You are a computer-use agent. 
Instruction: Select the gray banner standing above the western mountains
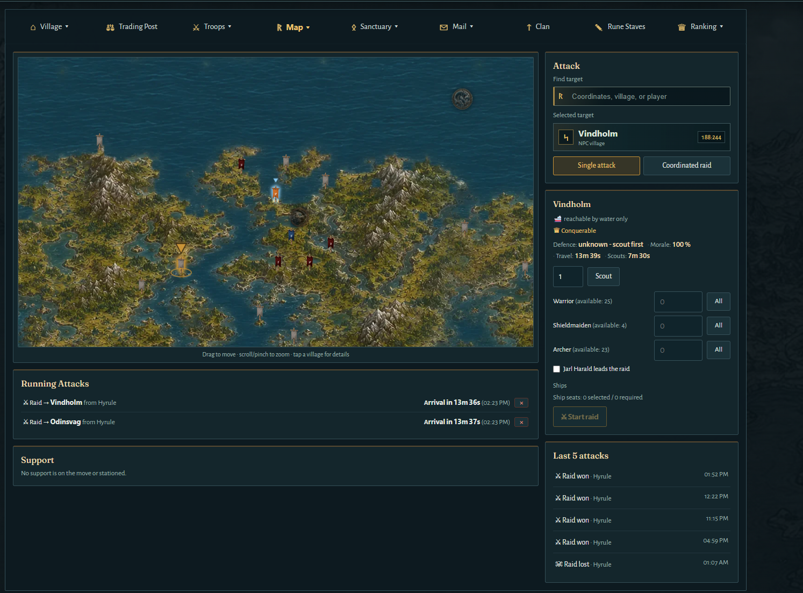99,141
